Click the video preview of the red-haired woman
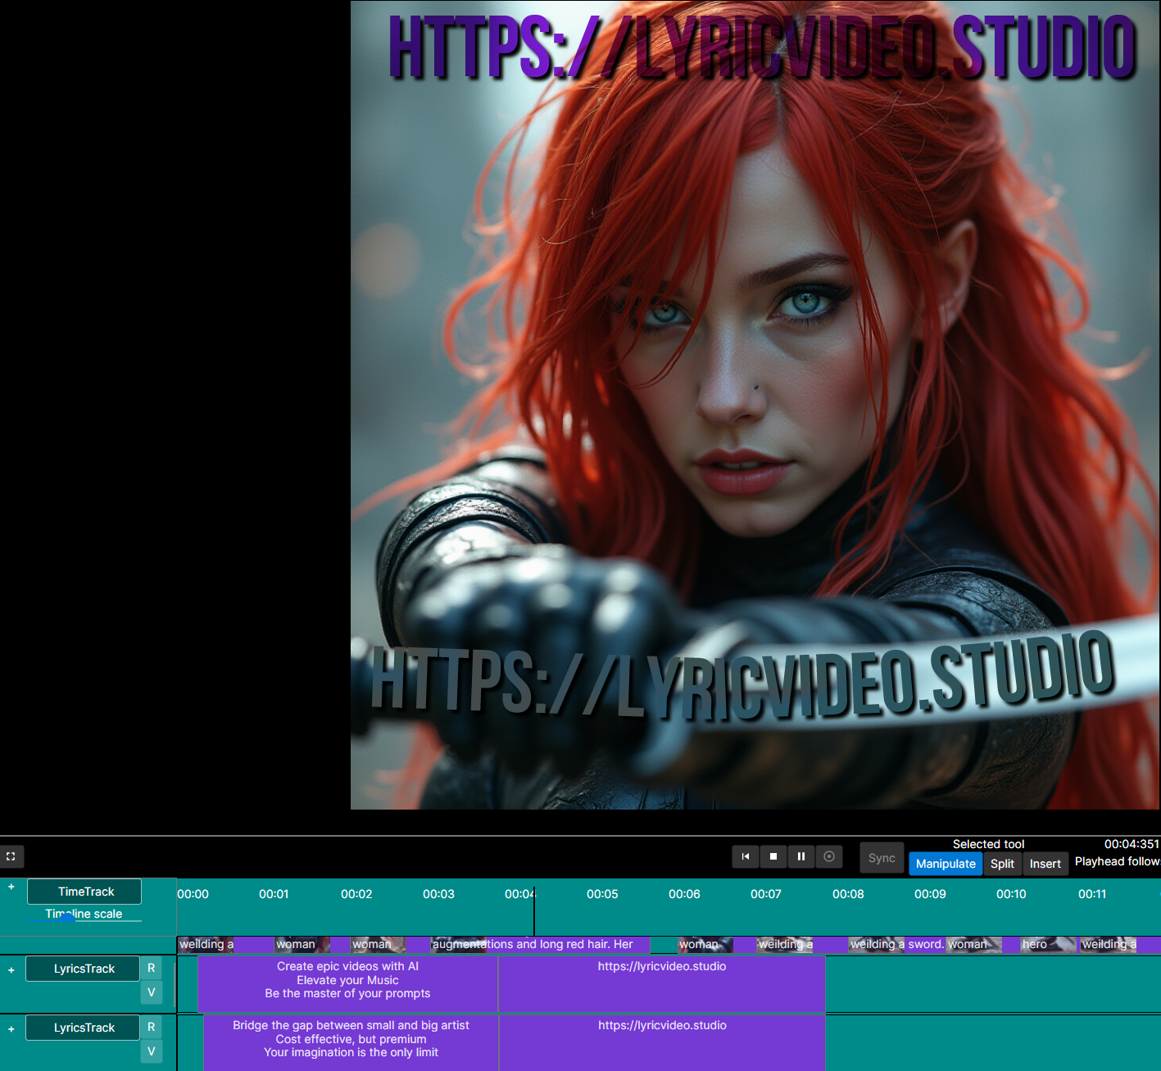The width and height of the screenshot is (1161, 1071). (755, 405)
